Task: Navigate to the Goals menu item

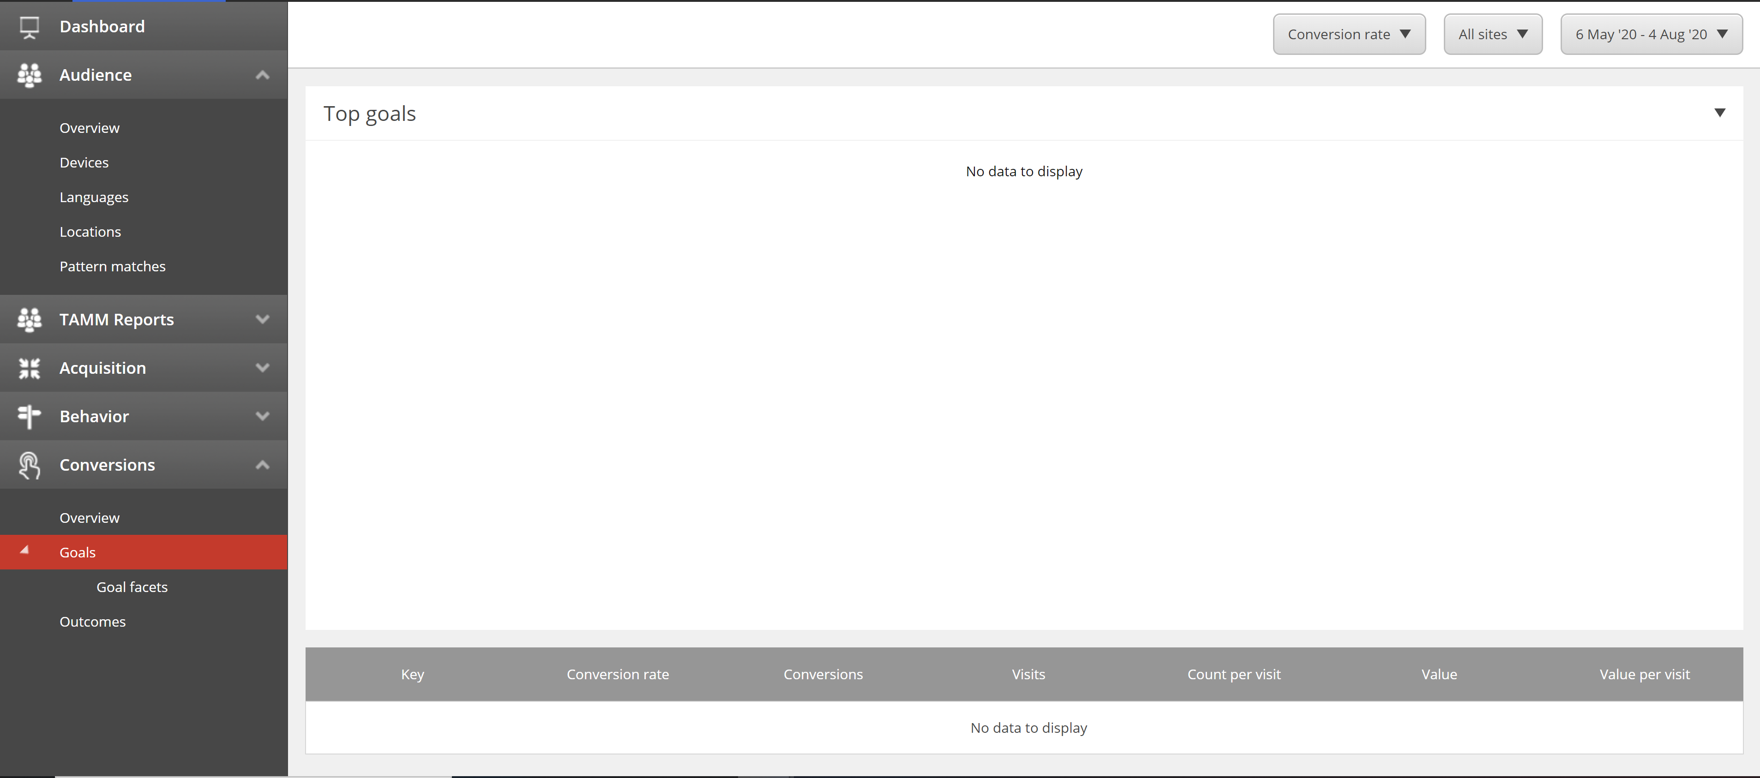Action: [78, 551]
